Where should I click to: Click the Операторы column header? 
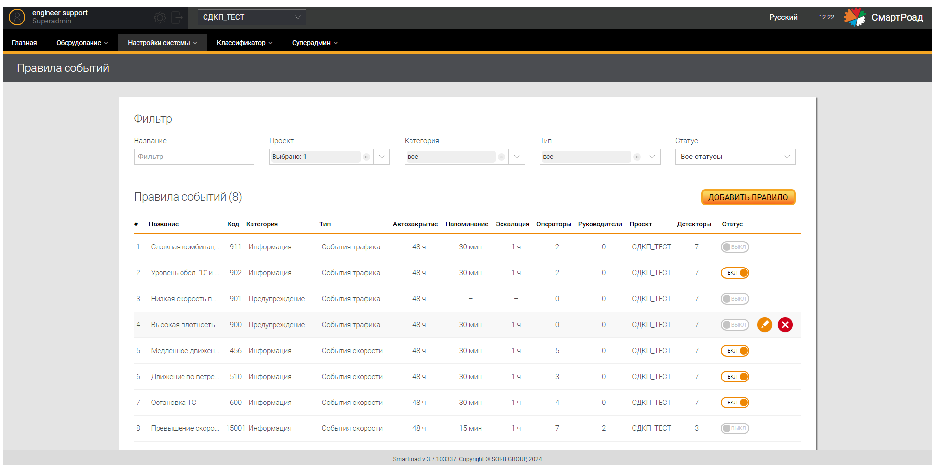[554, 224]
